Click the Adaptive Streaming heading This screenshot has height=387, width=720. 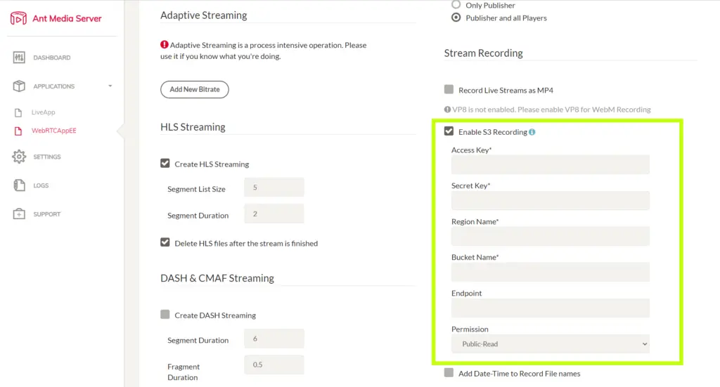pyautogui.click(x=203, y=15)
